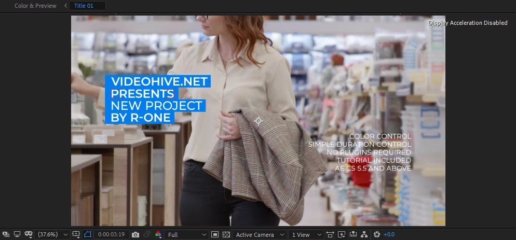The height and width of the screenshot is (240, 516).
Task: Open mask and shape path visibility options
Action: 29,234
